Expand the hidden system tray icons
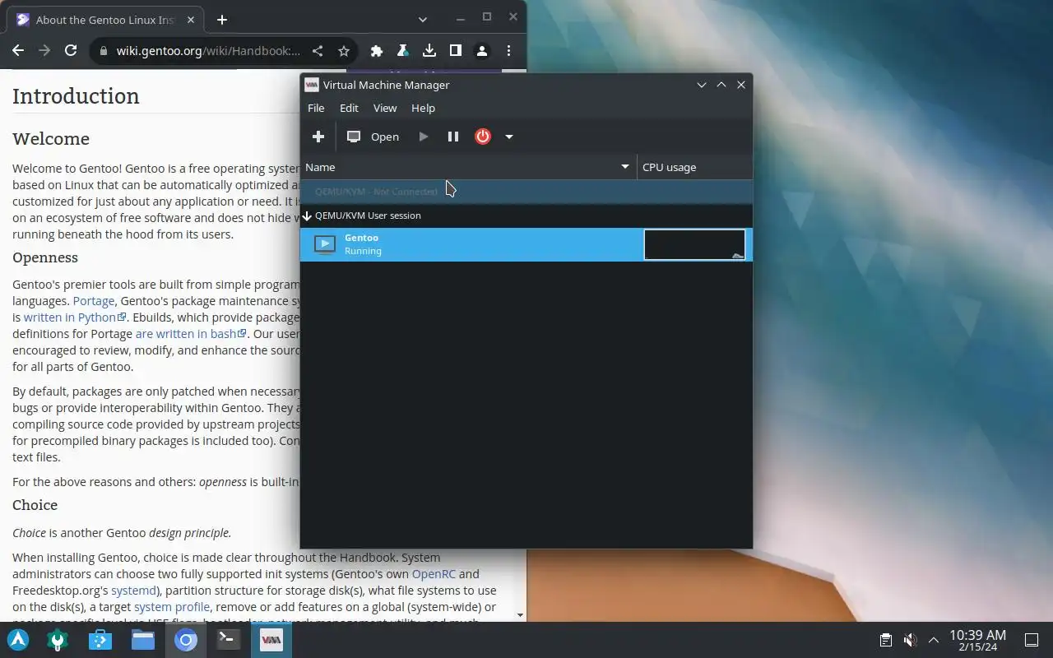 934,640
